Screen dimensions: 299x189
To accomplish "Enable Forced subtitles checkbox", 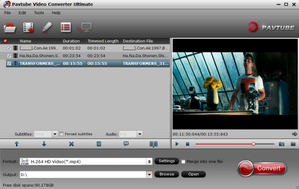I will pos(61,134).
